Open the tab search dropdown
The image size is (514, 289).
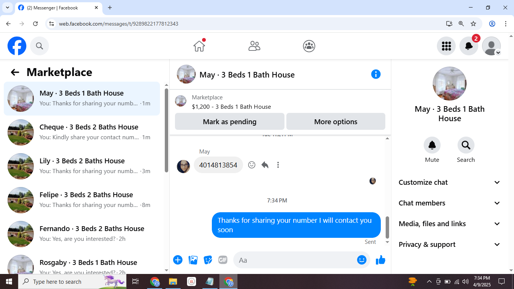(x=7, y=8)
